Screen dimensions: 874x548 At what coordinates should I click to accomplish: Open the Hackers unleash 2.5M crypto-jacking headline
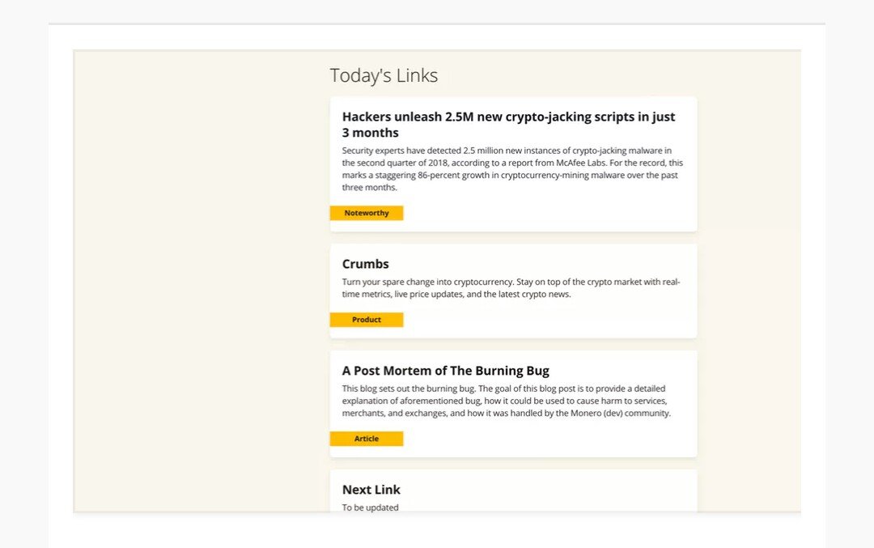508,125
